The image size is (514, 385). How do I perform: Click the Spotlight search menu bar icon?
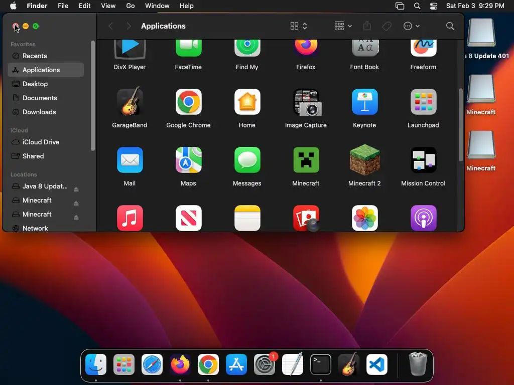click(417, 6)
